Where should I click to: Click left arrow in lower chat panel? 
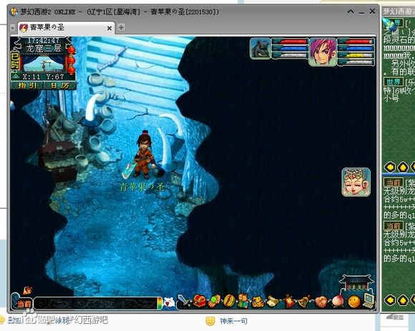click(389, 300)
